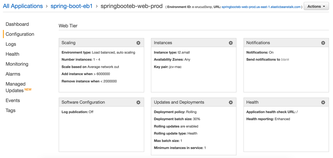
Task: Click the Updates and Deployments card title
Action: click(179, 102)
